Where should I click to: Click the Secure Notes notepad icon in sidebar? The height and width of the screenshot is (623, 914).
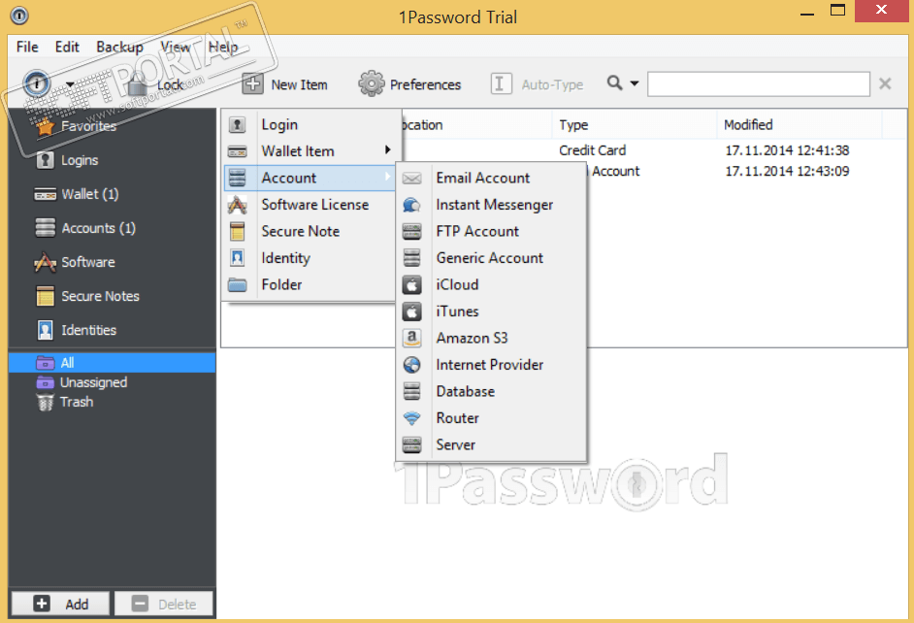point(45,296)
